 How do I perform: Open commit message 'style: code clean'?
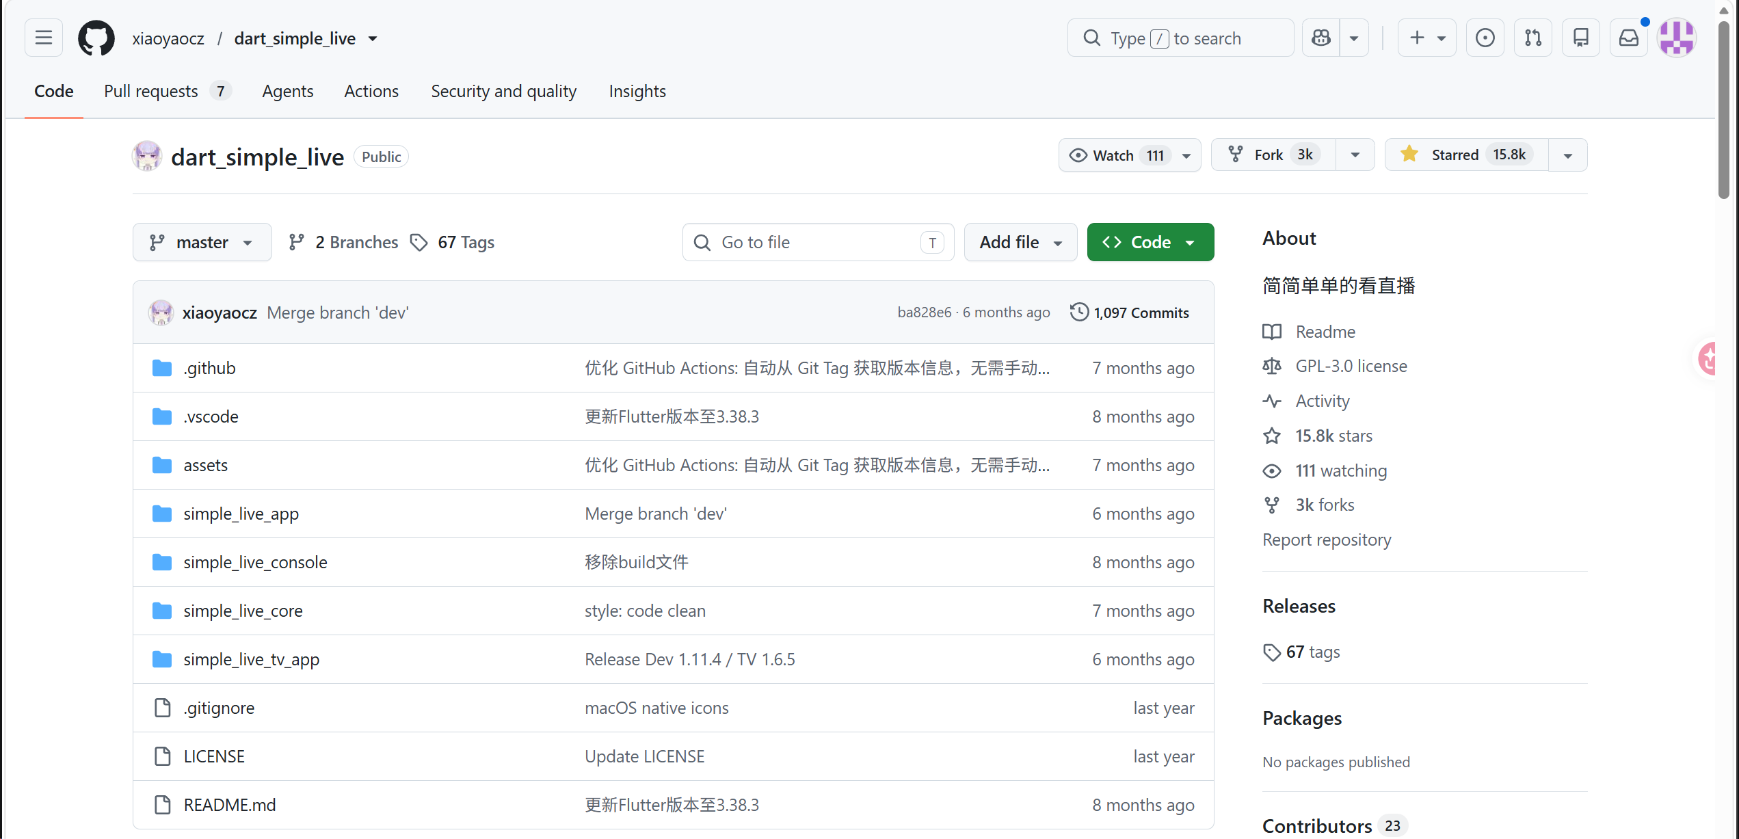[x=645, y=611]
